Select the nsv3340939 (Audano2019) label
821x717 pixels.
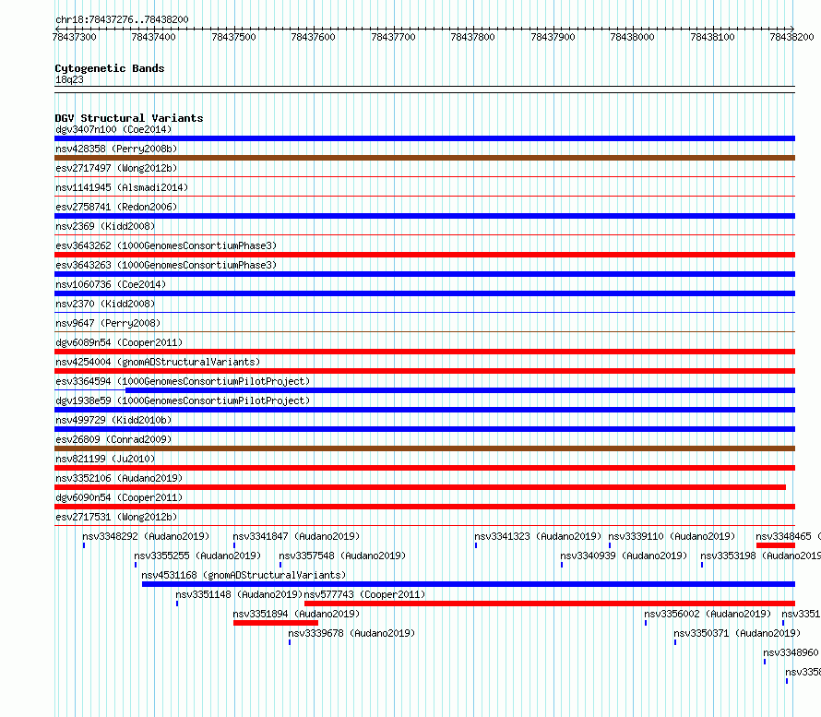click(x=624, y=556)
